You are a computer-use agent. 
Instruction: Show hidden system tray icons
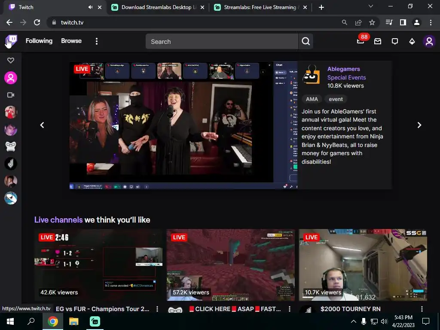(354, 321)
